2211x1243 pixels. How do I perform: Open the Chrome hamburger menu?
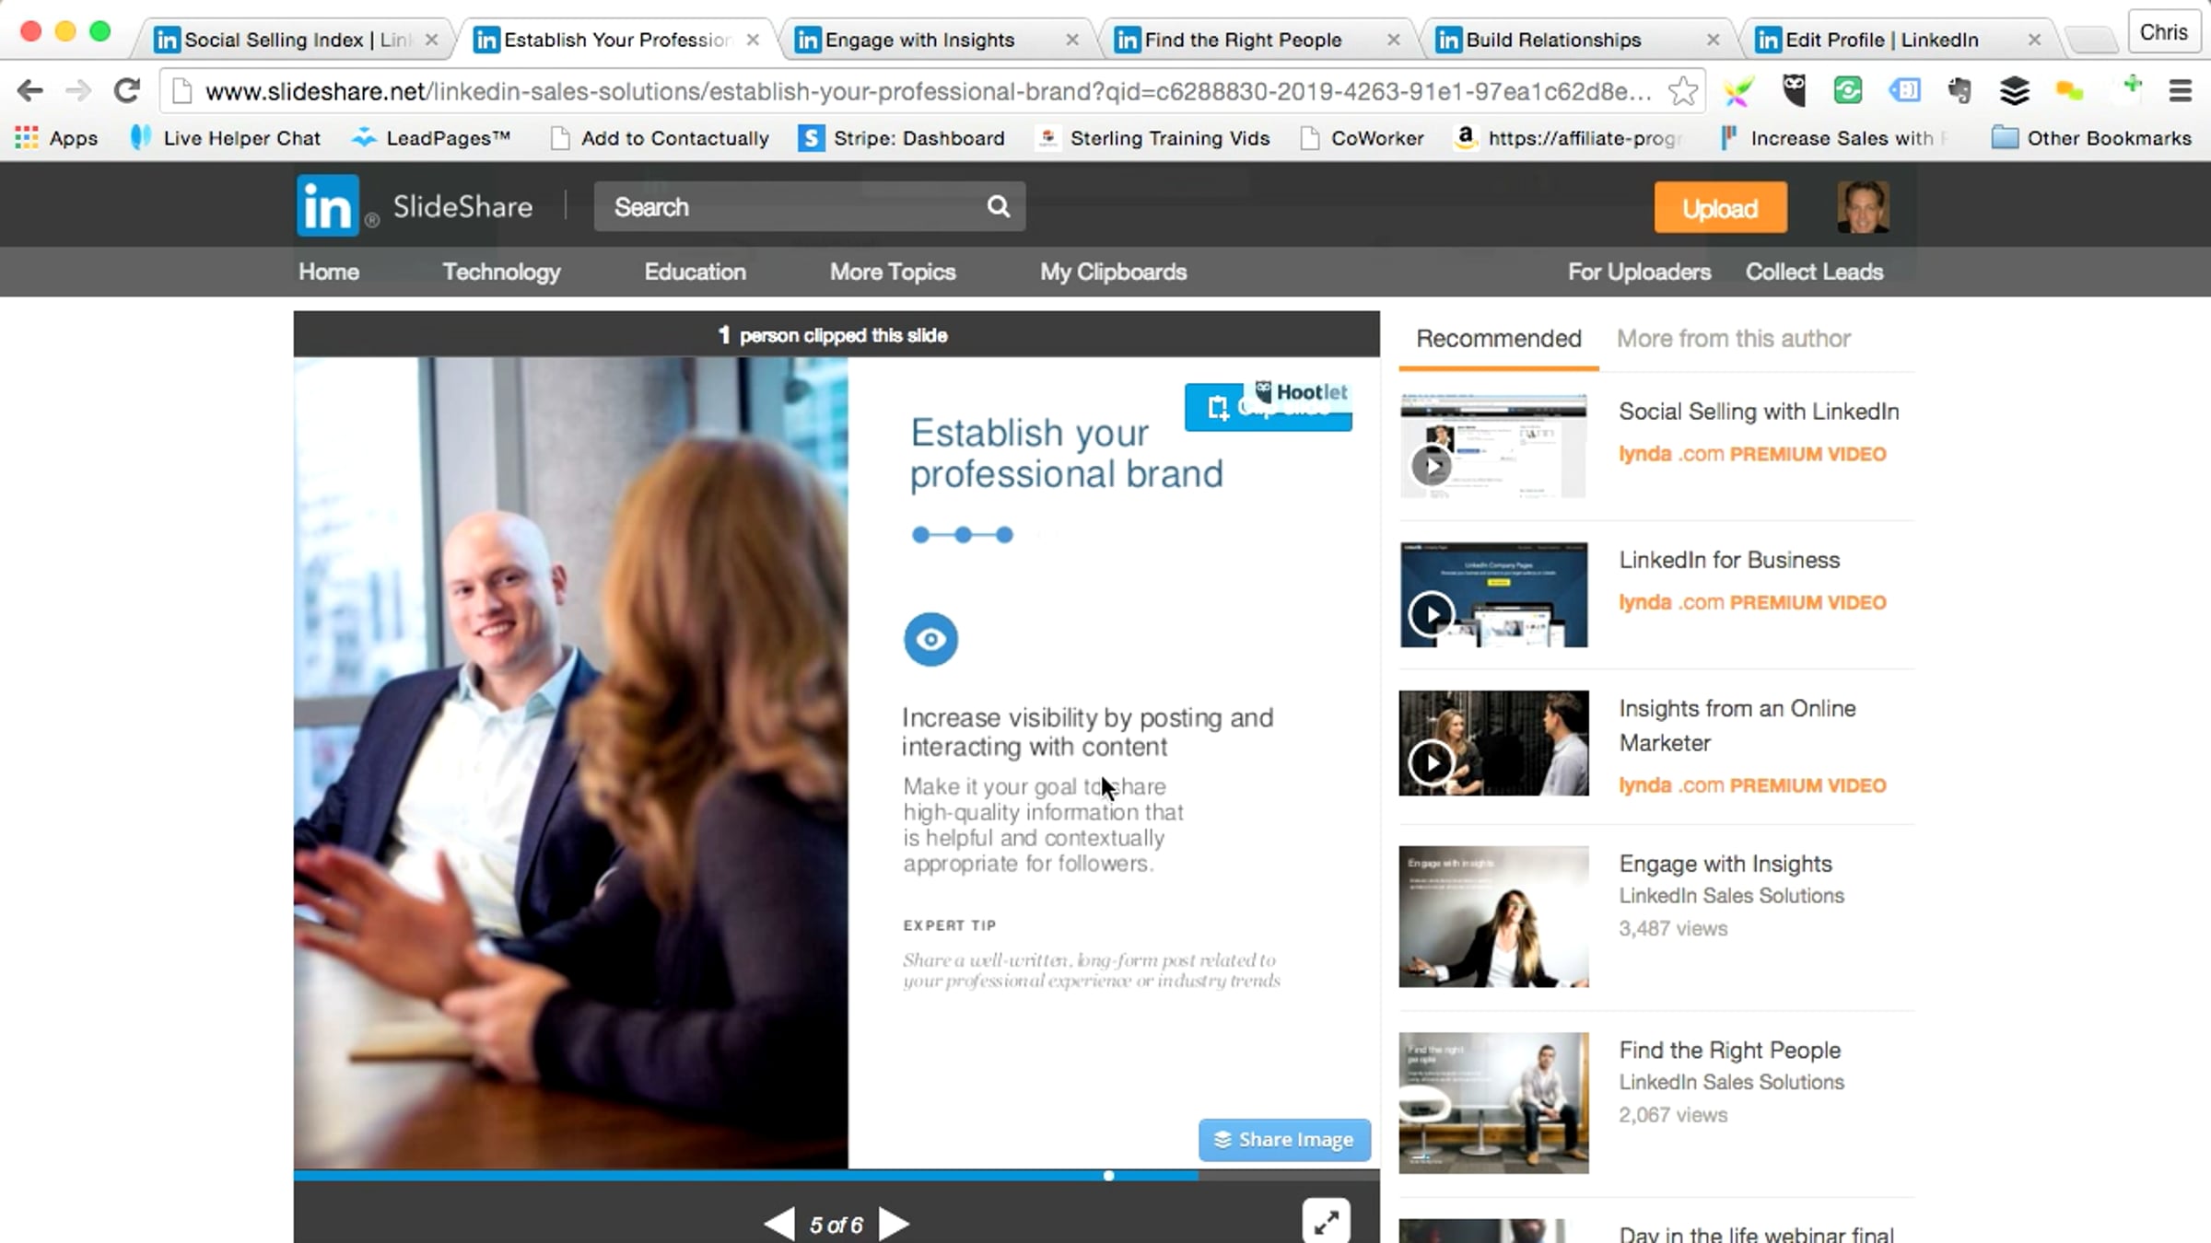(2180, 91)
